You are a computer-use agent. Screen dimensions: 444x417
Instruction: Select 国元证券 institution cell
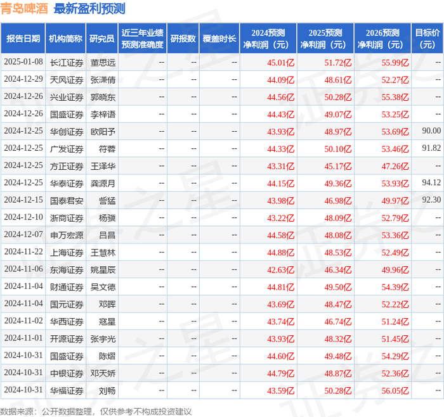pyautogui.click(x=67, y=304)
